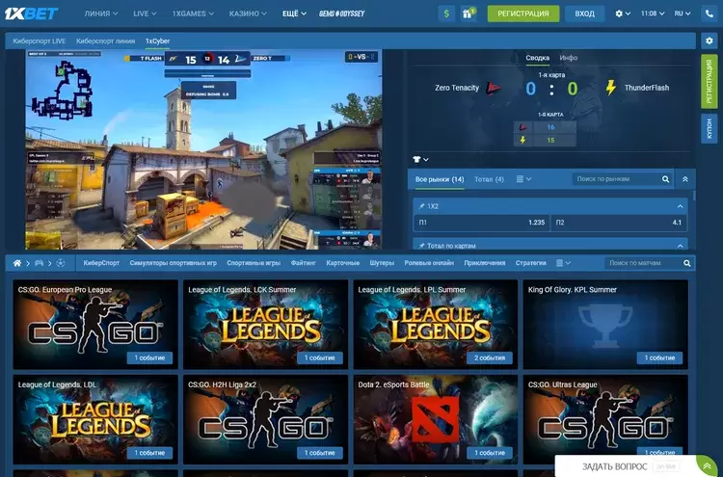Collapse the Тотал по картам section
Screen dimensions: 723x477
680,246
